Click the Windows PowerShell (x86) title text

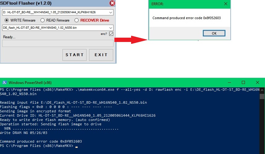coord(30,83)
